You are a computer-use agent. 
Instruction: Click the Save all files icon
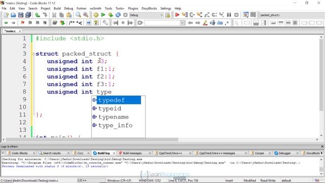click(x=28, y=15)
